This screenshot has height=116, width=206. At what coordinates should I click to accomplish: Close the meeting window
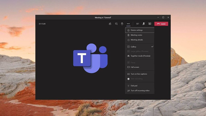coord(168,17)
